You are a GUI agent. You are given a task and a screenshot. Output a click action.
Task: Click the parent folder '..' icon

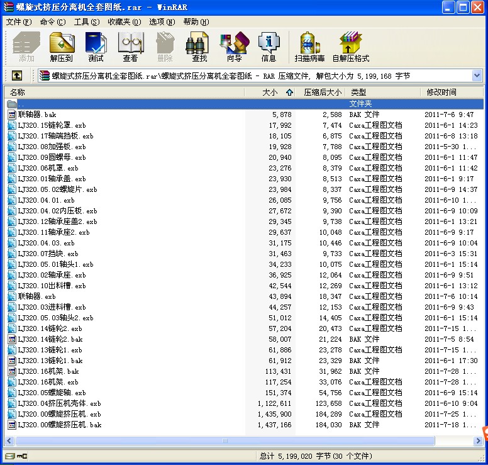pos(12,104)
